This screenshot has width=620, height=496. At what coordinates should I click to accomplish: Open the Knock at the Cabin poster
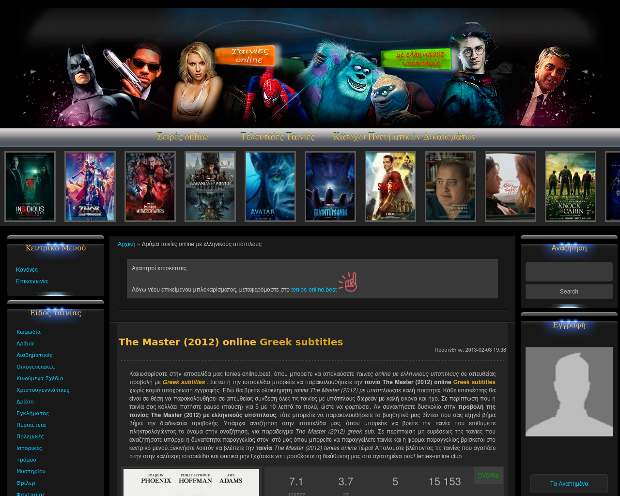tap(571, 186)
